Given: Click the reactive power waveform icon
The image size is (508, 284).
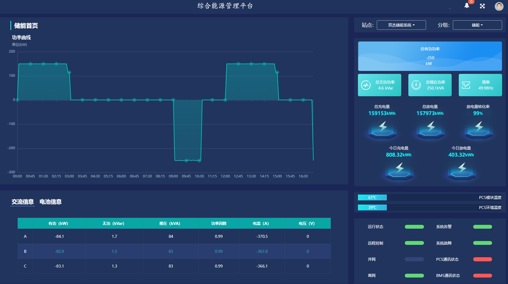Looking at the screenshot, I should point(366,85).
